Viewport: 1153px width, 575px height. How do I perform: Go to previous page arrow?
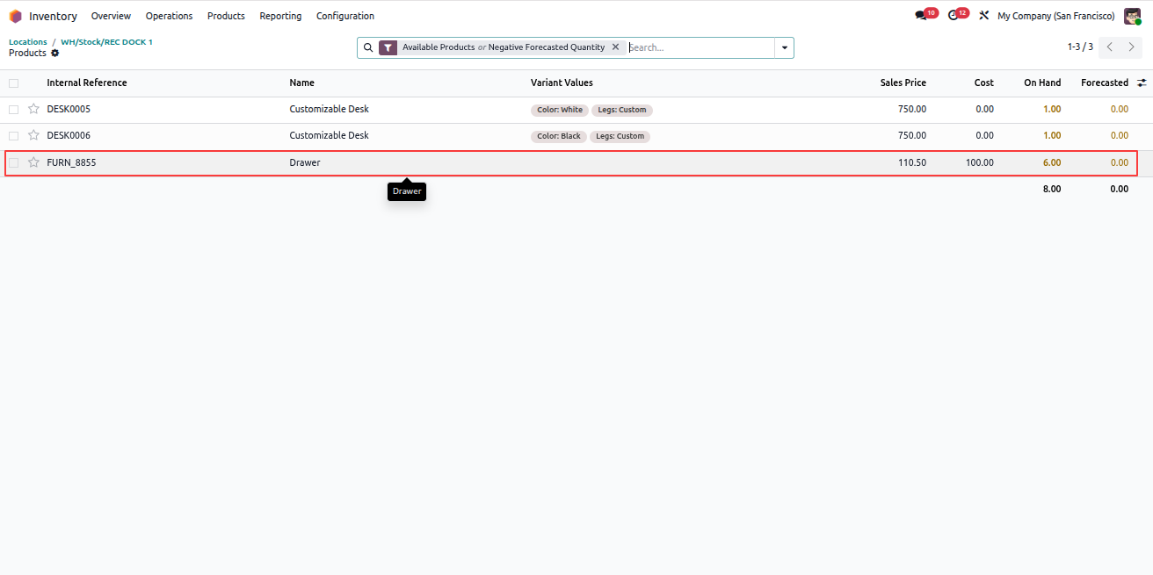(1110, 47)
